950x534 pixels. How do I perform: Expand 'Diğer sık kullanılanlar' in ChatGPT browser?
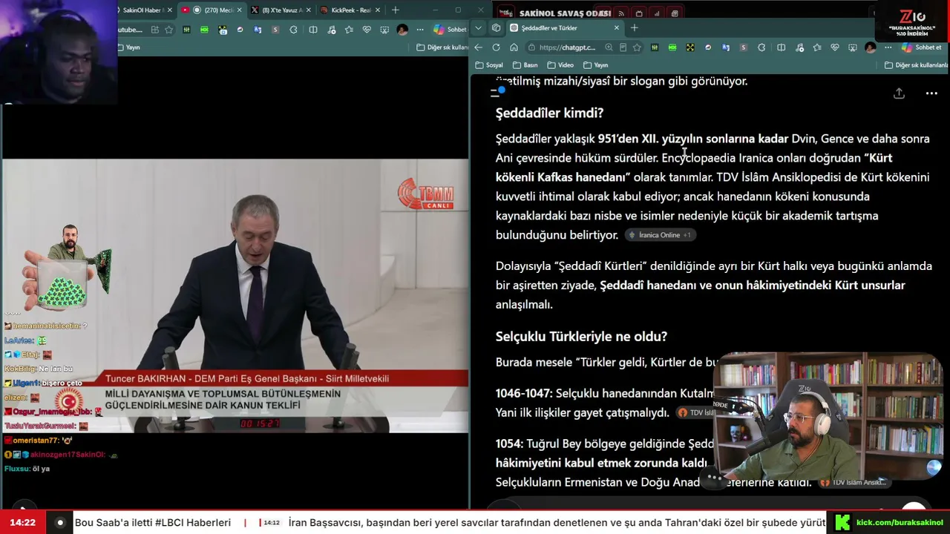pyautogui.click(x=916, y=65)
